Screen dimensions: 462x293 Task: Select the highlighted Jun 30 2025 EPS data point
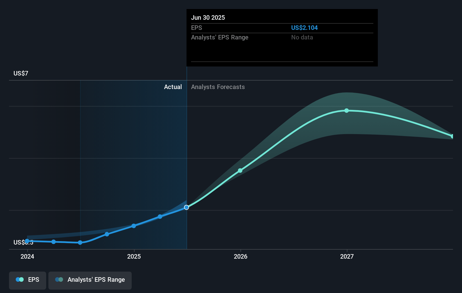point(187,207)
